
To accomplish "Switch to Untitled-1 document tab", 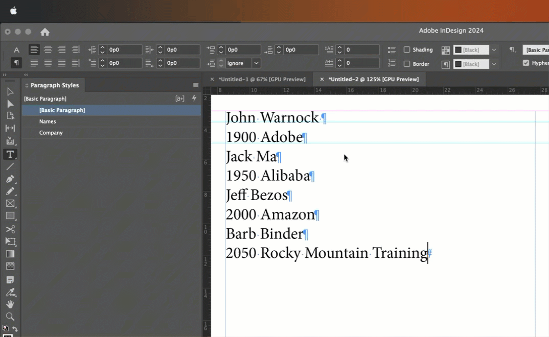I will 262,79.
